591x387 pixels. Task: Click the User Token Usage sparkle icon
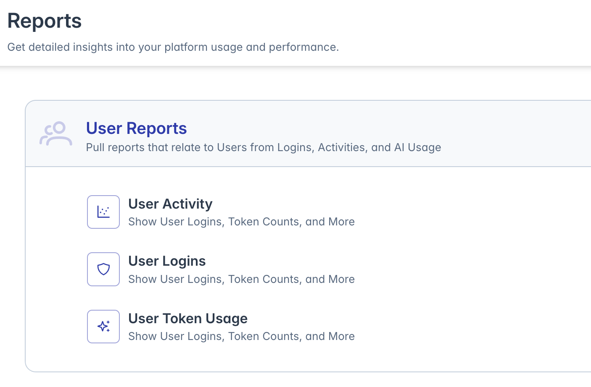point(103,327)
